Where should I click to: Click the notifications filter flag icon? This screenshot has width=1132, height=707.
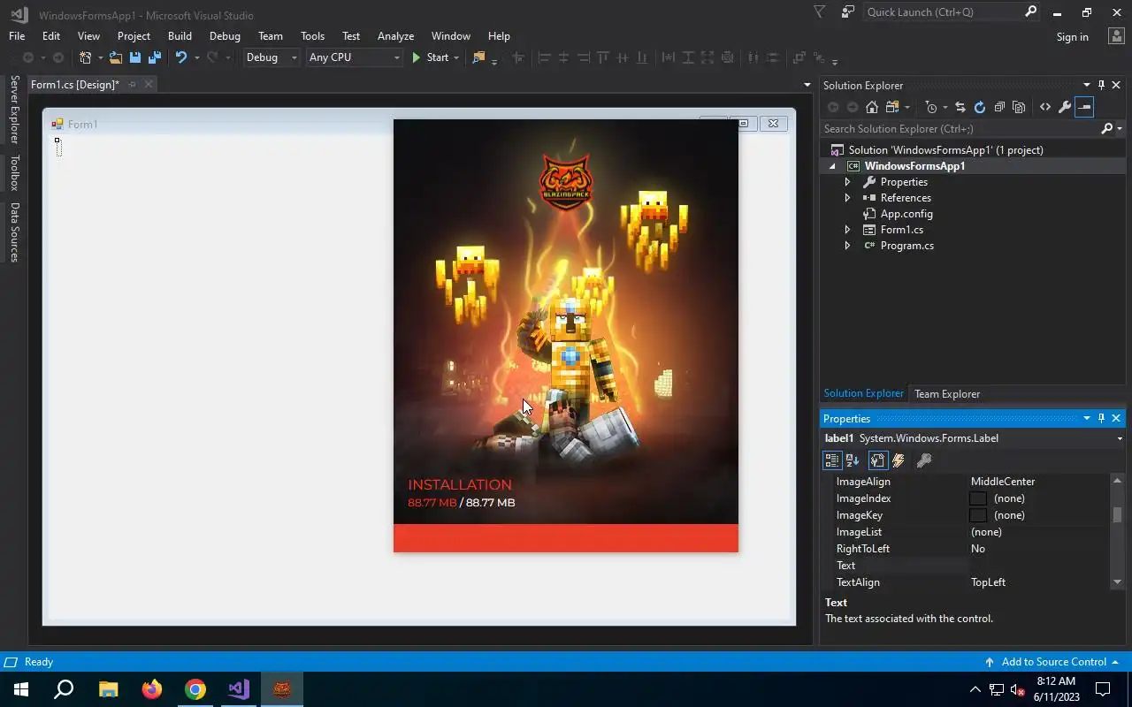point(819,12)
